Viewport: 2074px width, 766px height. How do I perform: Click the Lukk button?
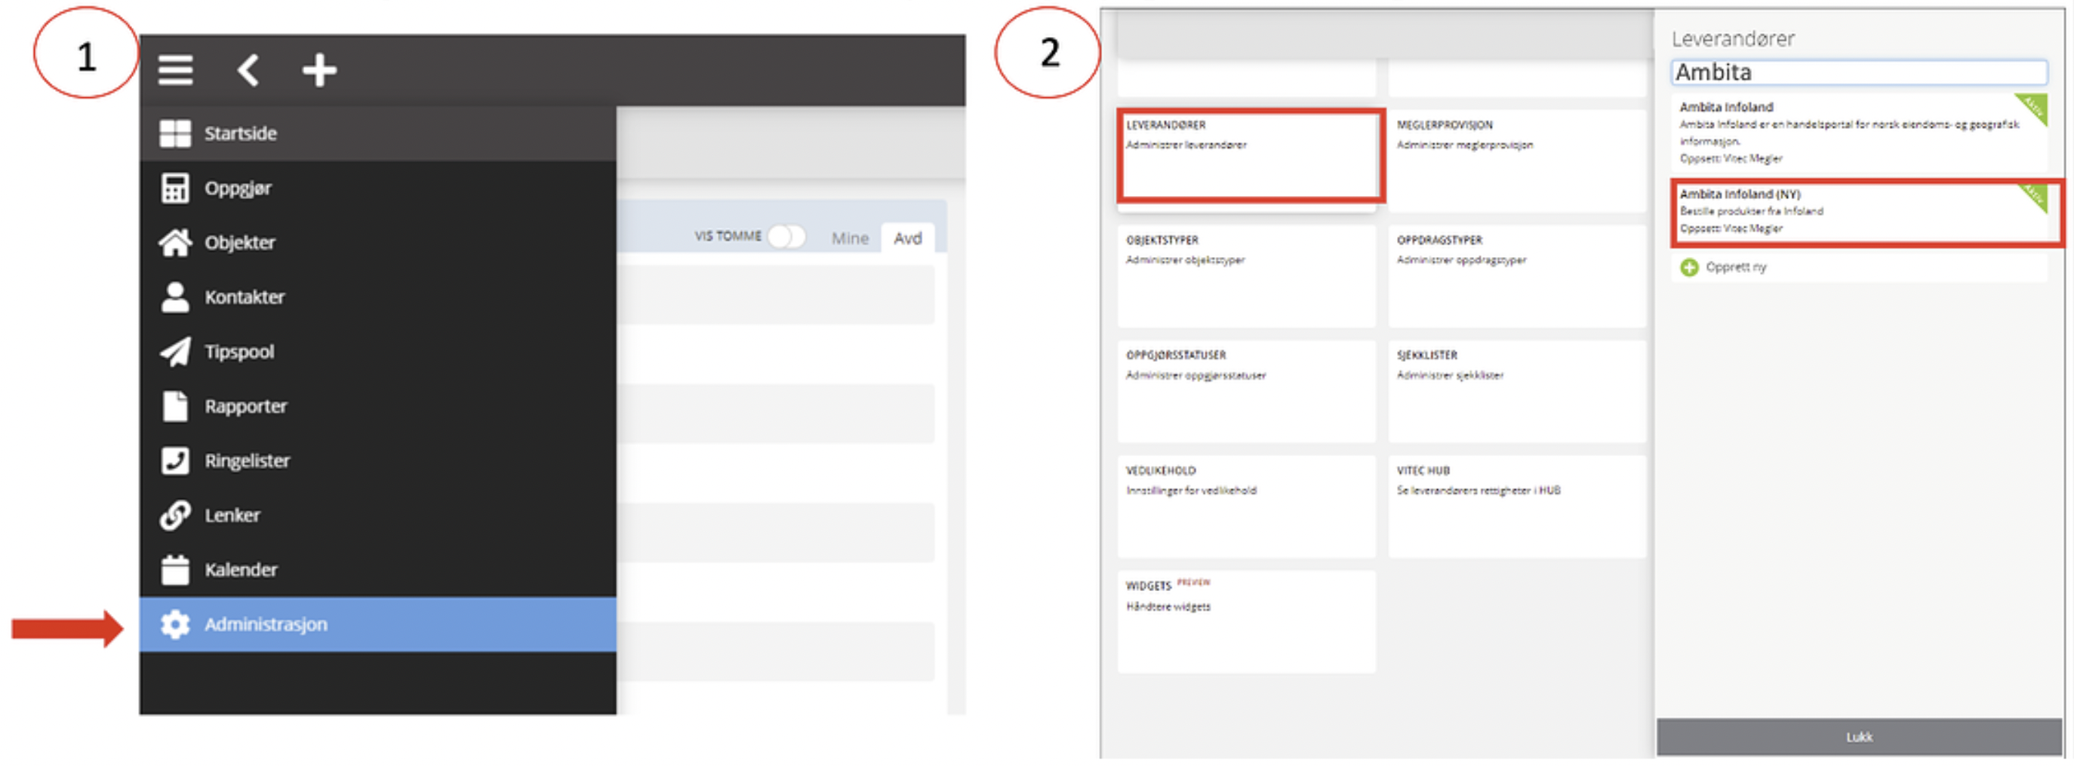point(1859,737)
